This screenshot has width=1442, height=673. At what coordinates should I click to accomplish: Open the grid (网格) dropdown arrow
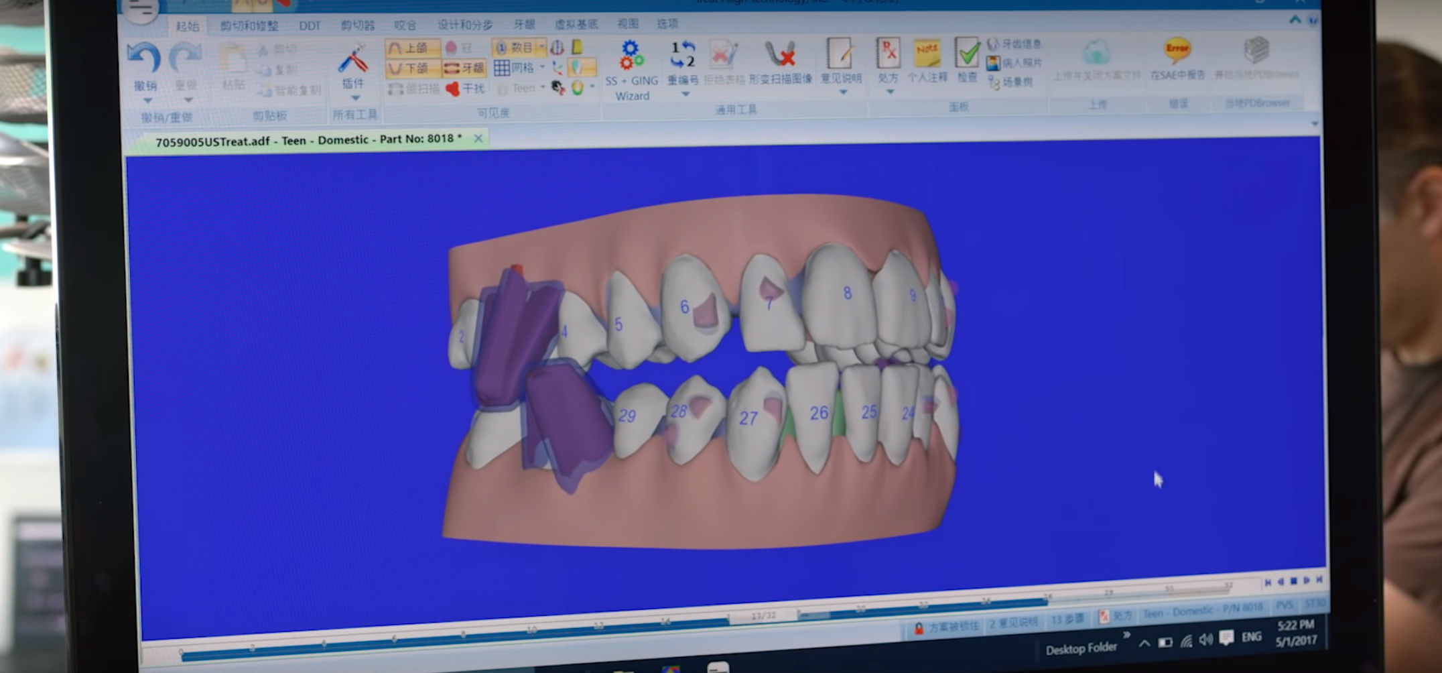pyautogui.click(x=542, y=67)
